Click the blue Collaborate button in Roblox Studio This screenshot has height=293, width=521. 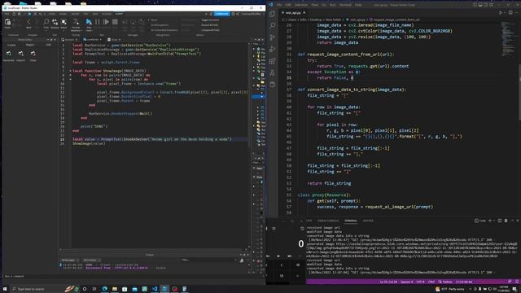tap(221, 14)
